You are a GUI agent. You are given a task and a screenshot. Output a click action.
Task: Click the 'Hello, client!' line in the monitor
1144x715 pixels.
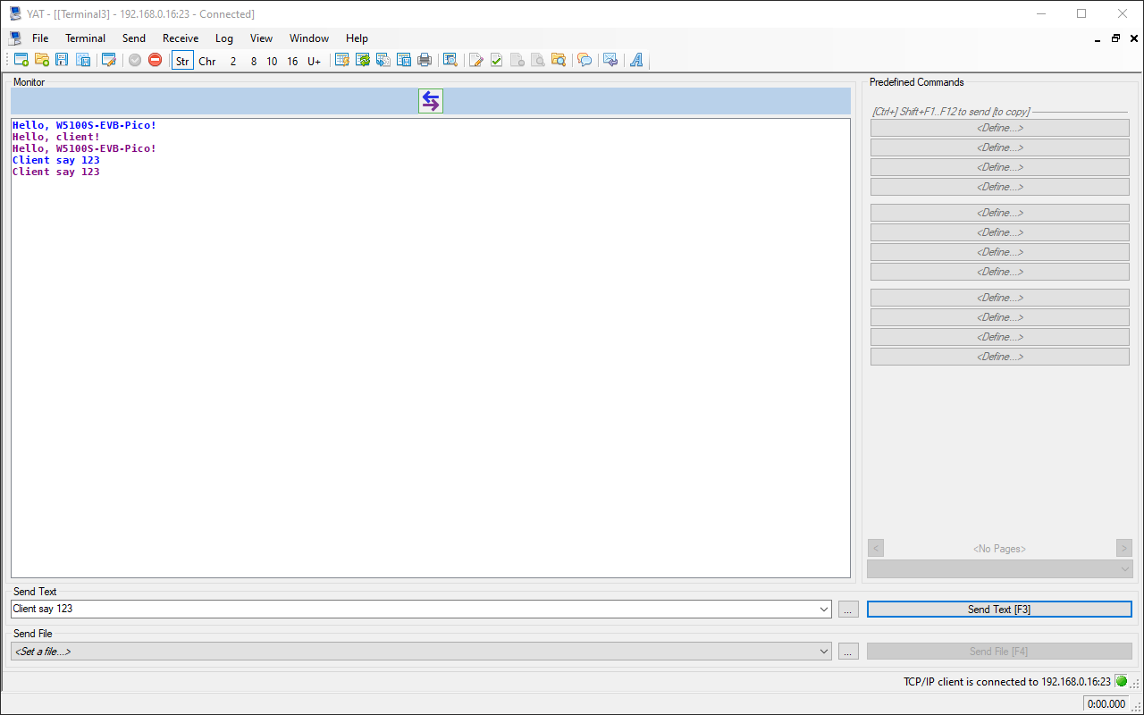(56, 137)
